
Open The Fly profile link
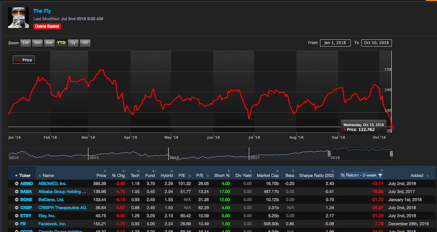coord(42,11)
